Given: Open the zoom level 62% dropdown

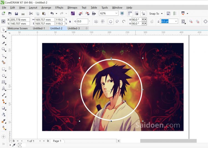Looking at the screenshot, I should pos(116,13).
